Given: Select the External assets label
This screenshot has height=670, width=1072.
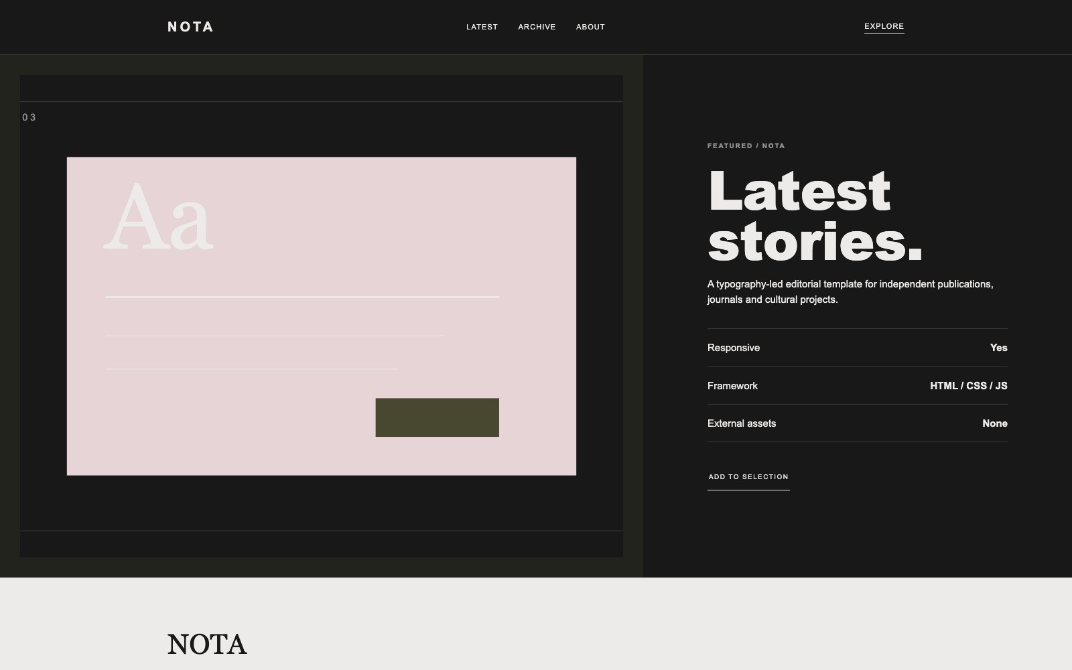Looking at the screenshot, I should [742, 423].
